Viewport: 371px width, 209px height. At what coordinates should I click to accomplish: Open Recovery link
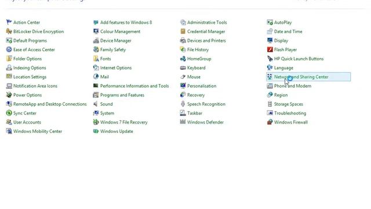[x=196, y=95]
